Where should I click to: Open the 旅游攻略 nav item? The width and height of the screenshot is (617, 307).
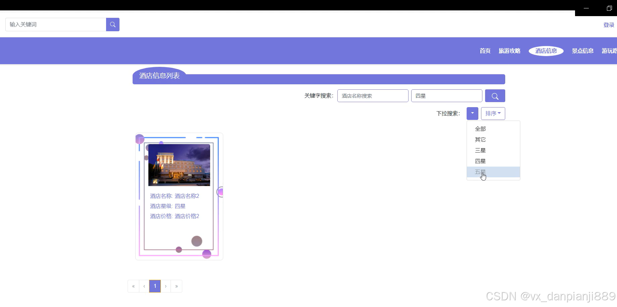click(510, 51)
